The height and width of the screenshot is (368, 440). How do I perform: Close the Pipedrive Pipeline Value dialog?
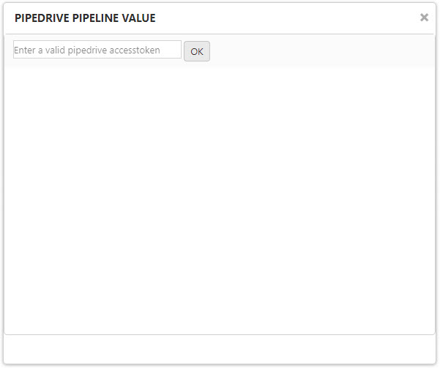[x=424, y=18]
